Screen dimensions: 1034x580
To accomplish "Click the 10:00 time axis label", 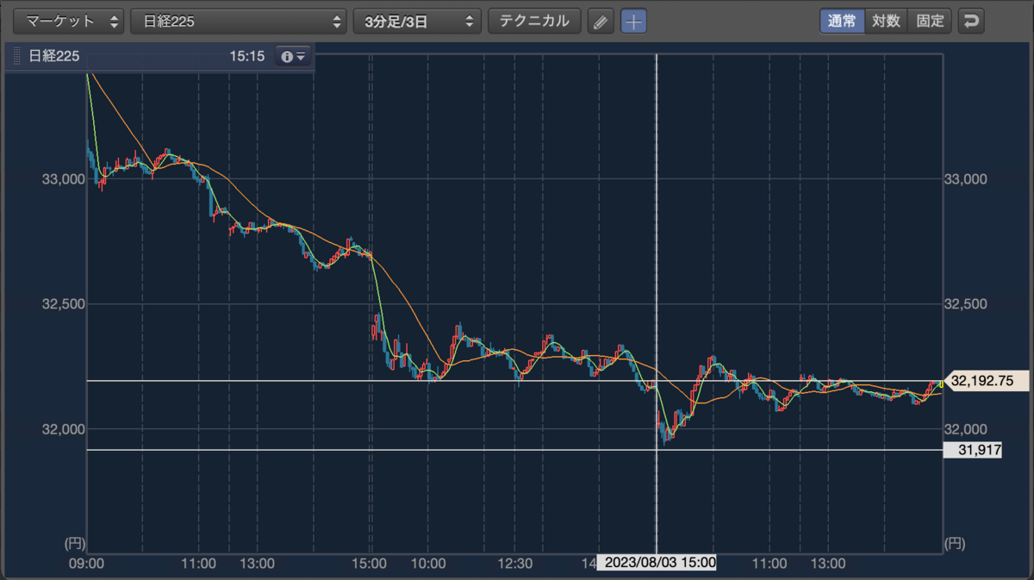I will (x=428, y=563).
